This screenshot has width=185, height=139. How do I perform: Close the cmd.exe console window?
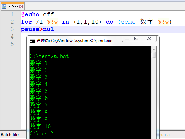pos(149,39)
